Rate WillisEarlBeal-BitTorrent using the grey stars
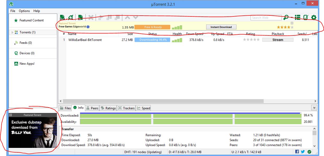 (x=251, y=40)
